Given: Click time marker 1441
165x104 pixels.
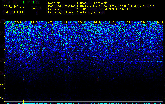Looking at the screenshot, I should (x=18, y=22).
